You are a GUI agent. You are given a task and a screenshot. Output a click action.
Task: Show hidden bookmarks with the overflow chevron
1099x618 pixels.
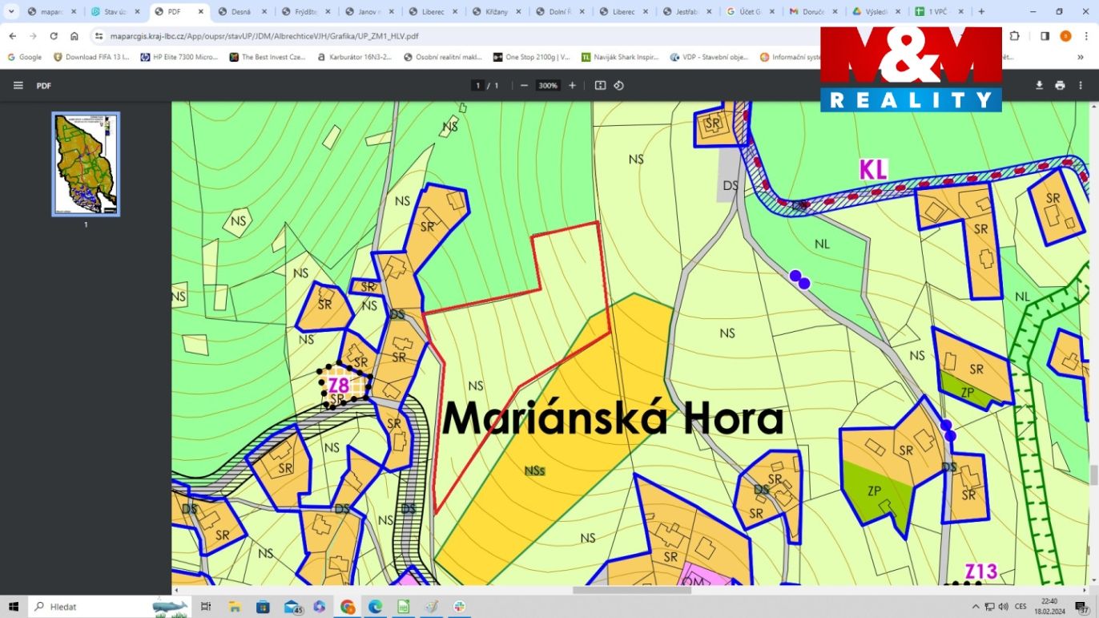pyautogui.click(x=1081, y=57)
